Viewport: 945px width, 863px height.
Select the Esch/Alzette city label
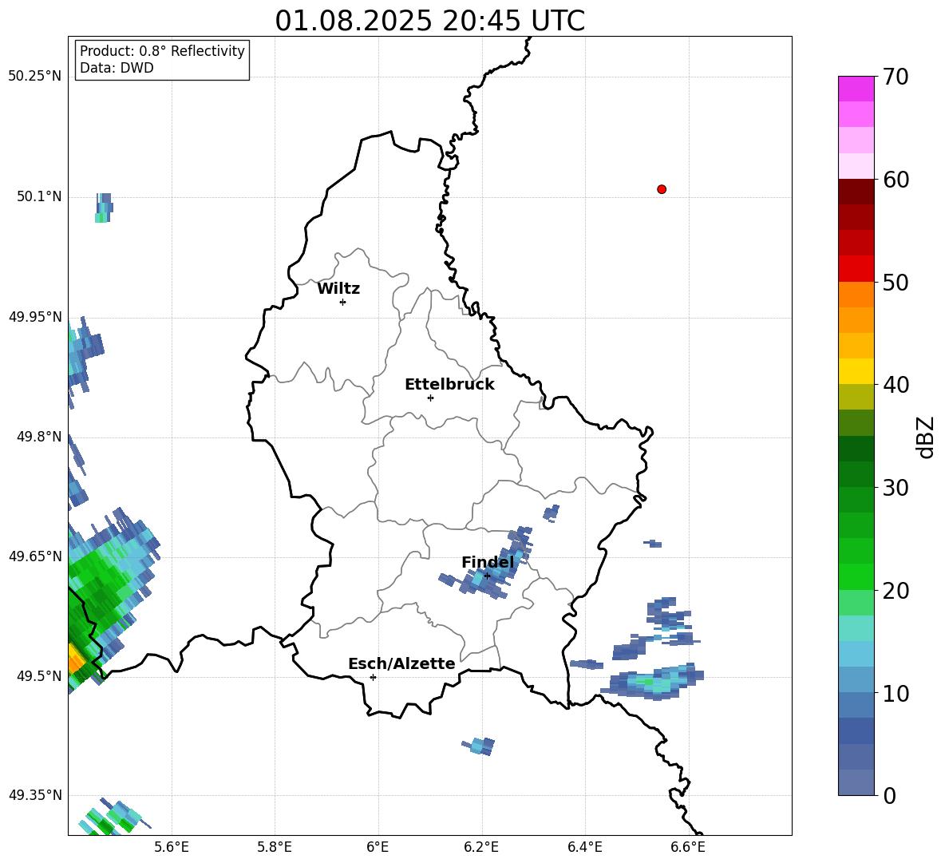401,664
